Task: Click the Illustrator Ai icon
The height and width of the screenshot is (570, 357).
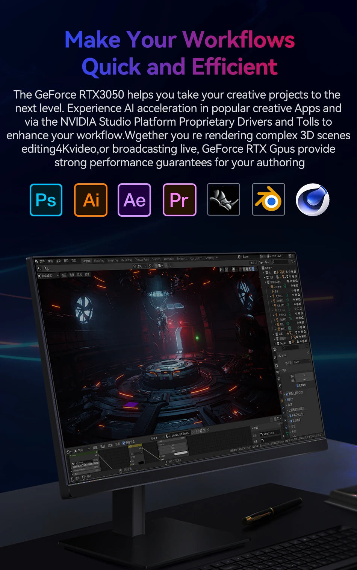Action: click(x=91, y=200)
